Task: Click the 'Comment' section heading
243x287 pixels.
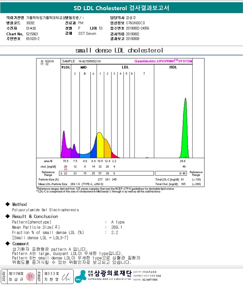Action: [21, 244]
